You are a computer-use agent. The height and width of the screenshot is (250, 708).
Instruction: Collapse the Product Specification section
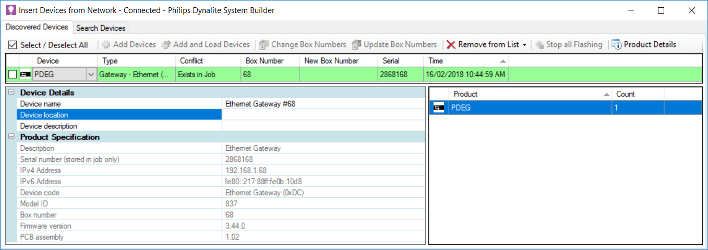pyautogui.click(x=11, y=137)
